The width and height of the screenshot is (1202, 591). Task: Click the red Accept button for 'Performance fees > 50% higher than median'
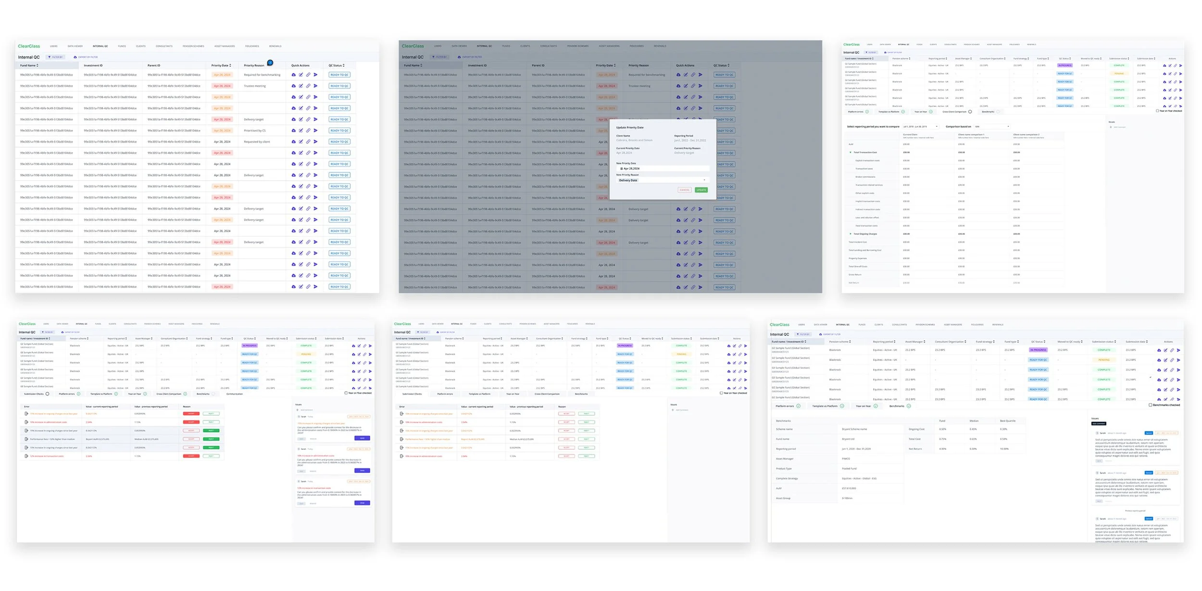[x=191, y=439]
